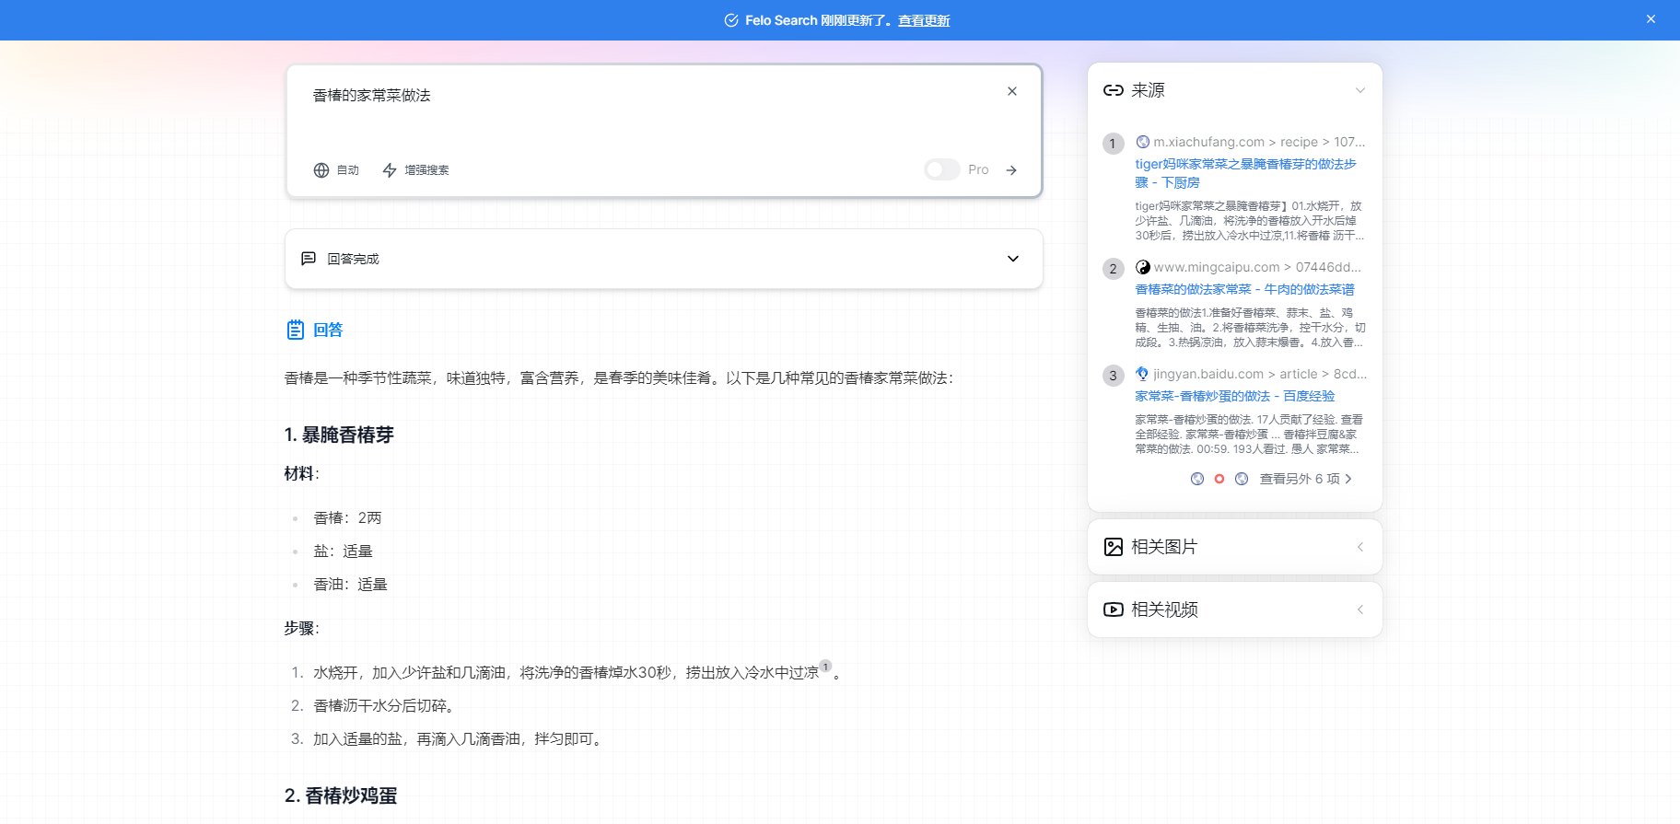1680x824 pixels.
Task: Expand the 回答完成 panel chevron
Action: [1013, 259]
